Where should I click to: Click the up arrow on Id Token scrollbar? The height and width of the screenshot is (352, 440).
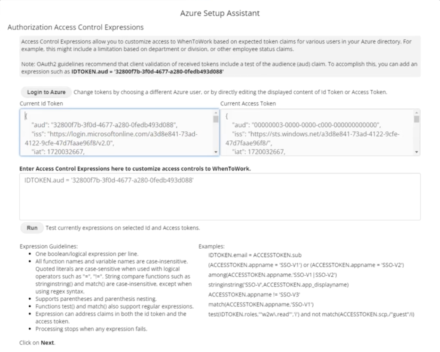(x=216, y=112)
